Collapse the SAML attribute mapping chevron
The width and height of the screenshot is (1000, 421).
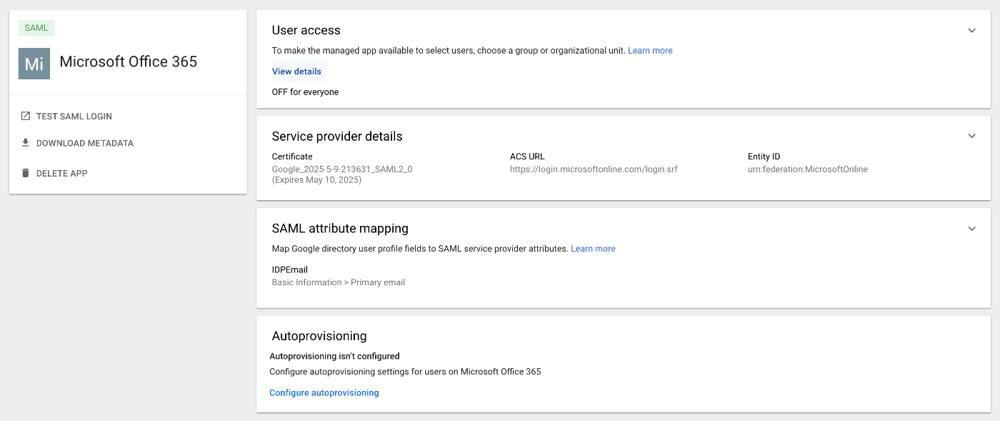(971, 229)
